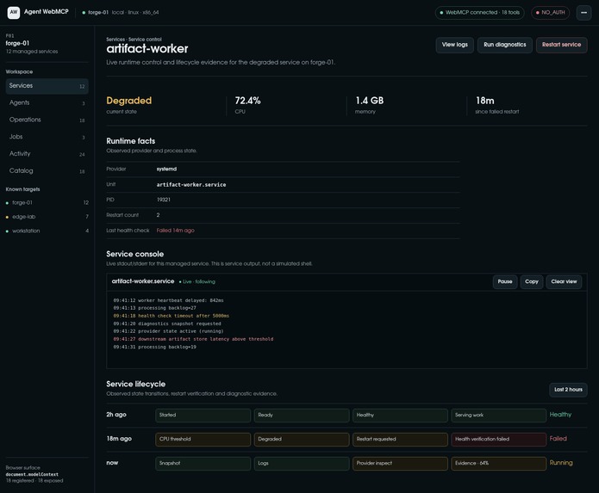
Task: Click the Run diagnostics button
Action: click(505, 45)
